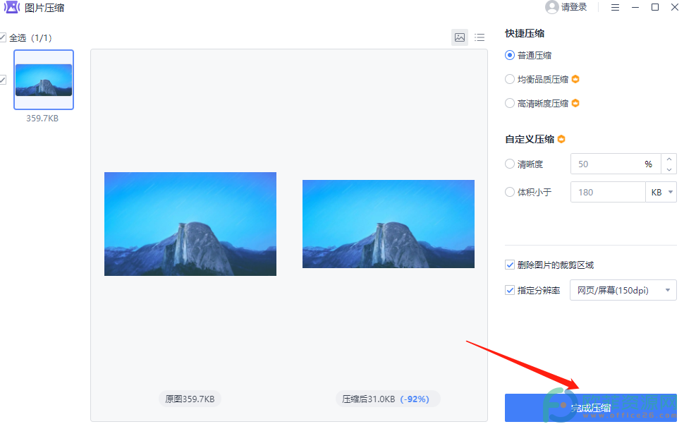The image size is (684, 429).
Task: Click 请登录 login link
Action: [x=574, y=8]
